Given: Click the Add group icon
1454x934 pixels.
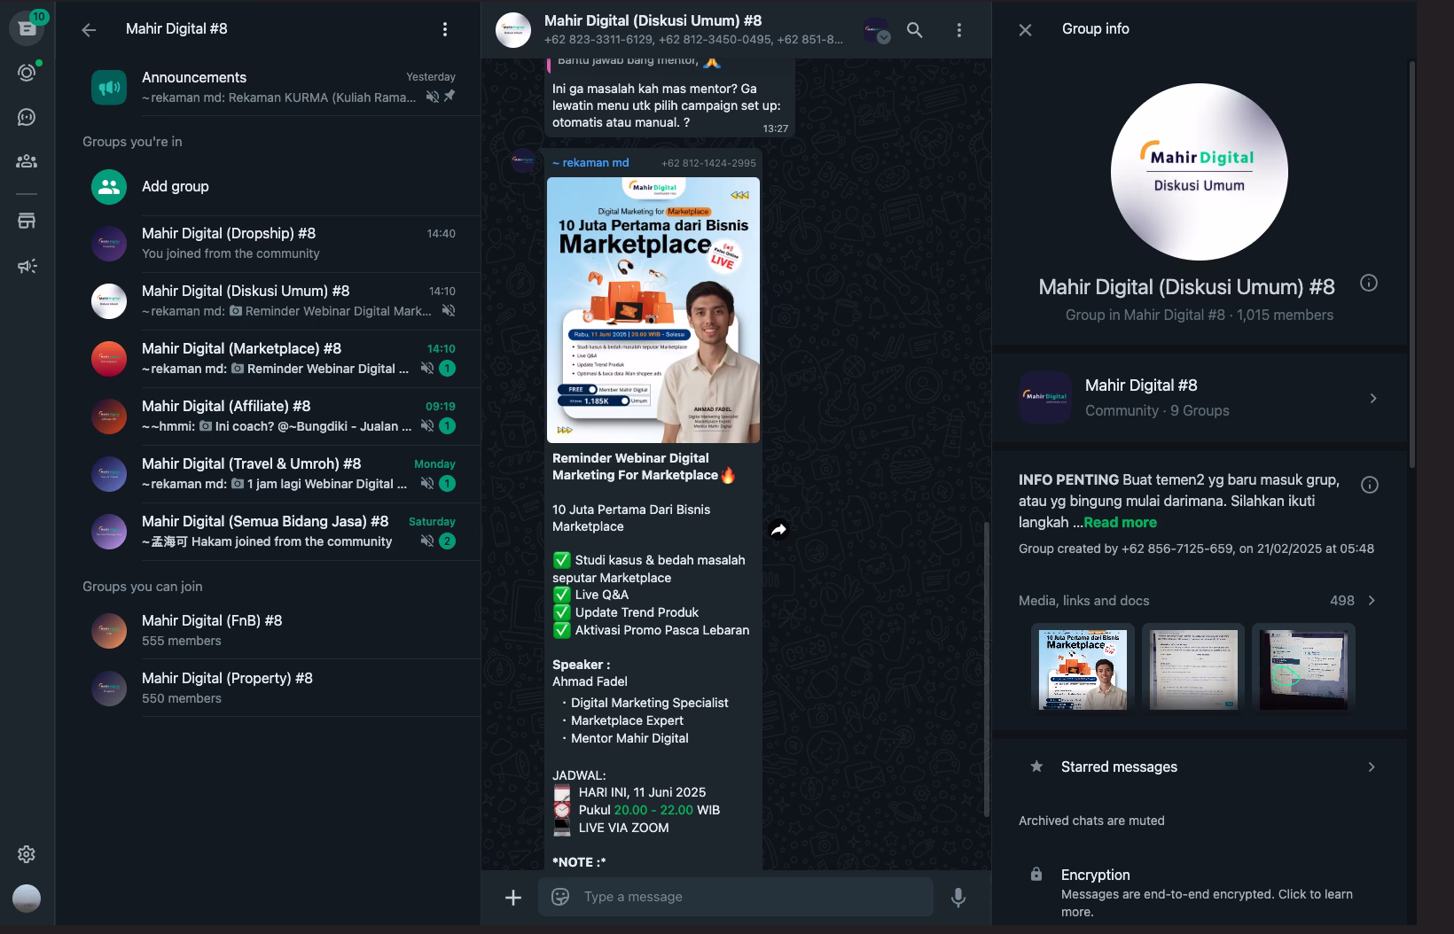Looking at the screenshot, I should (109, 187).
